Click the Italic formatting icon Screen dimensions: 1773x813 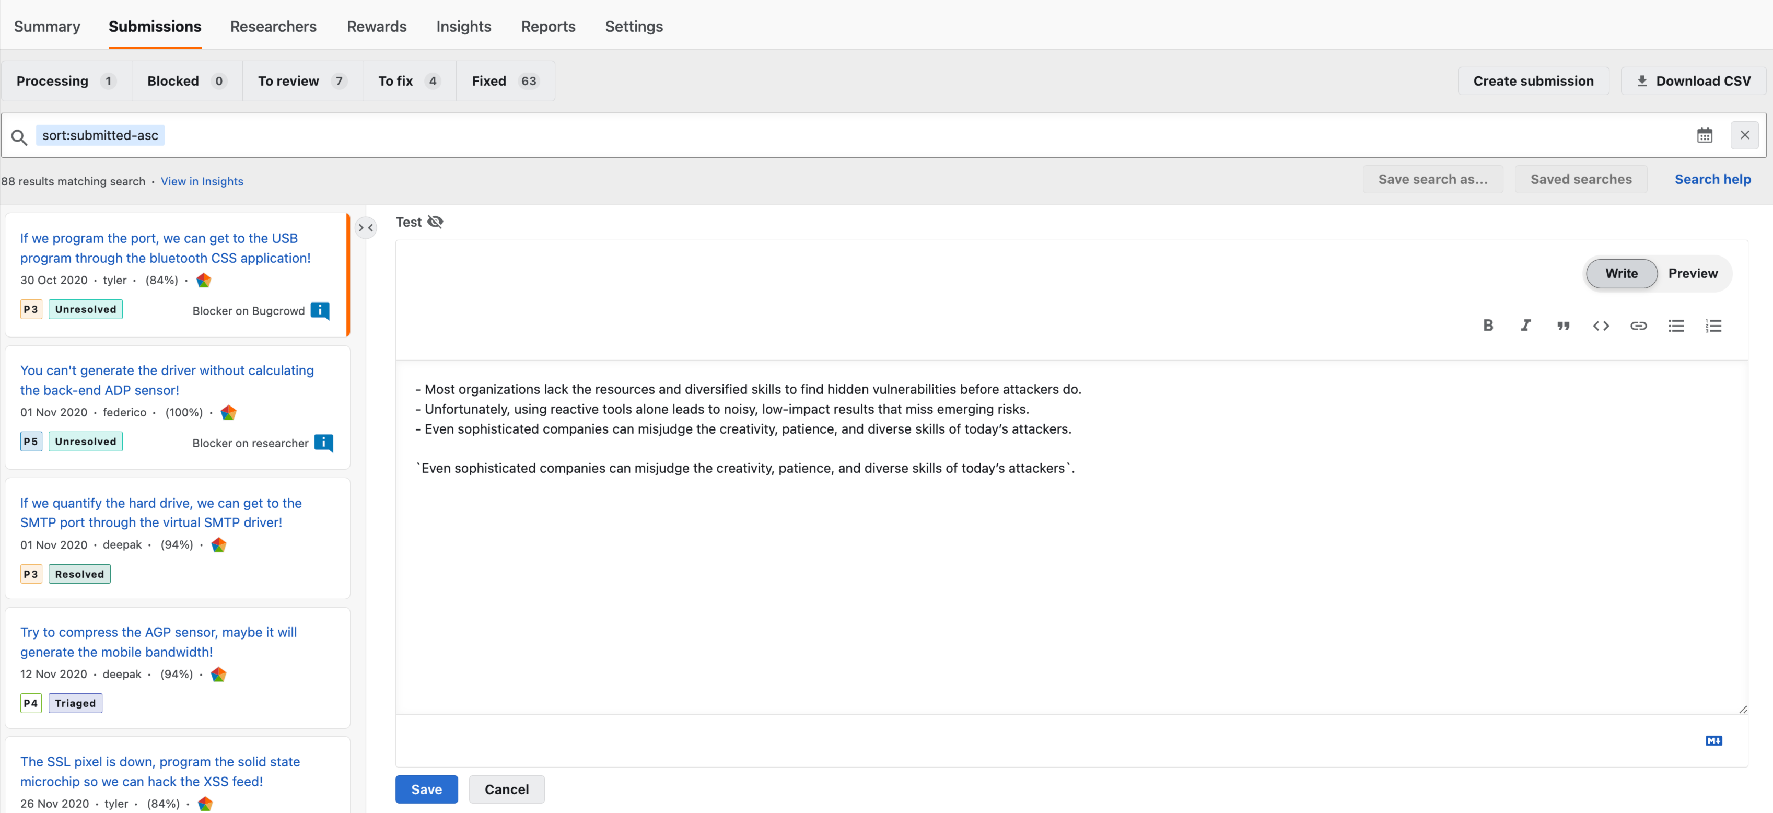coord(1525,326)
